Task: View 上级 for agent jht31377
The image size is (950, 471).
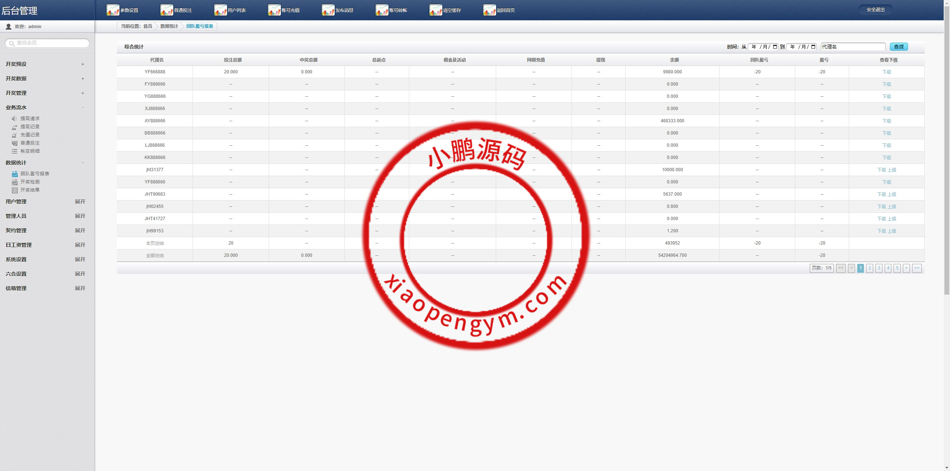Action: tap(892, 170)
